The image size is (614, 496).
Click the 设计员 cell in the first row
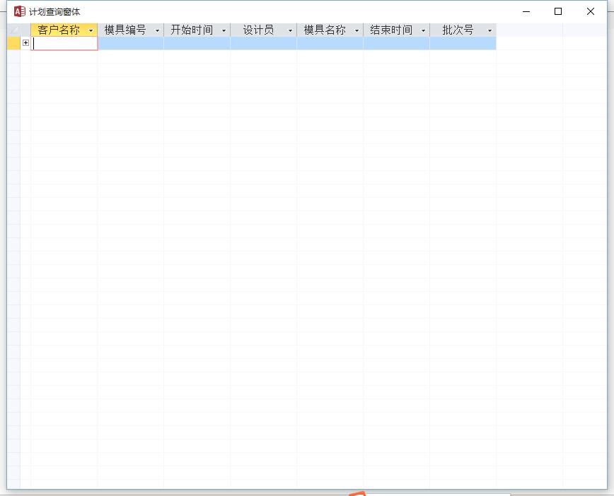click(264, 43)
